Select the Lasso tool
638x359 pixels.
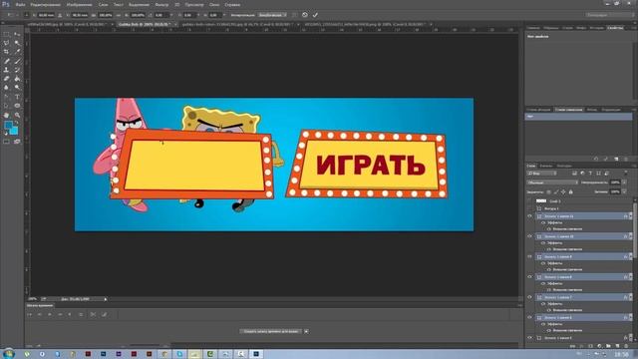tap(6, 43)
